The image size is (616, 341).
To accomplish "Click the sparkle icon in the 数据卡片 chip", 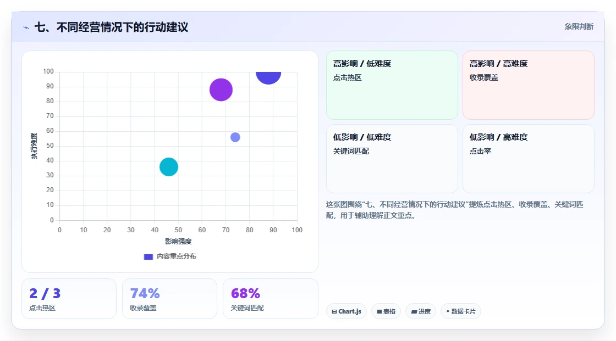I will click(x=448, y=311).
